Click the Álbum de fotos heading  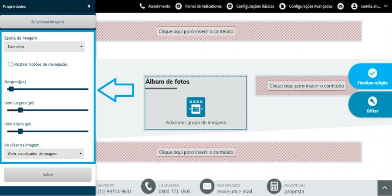point(167,81)
